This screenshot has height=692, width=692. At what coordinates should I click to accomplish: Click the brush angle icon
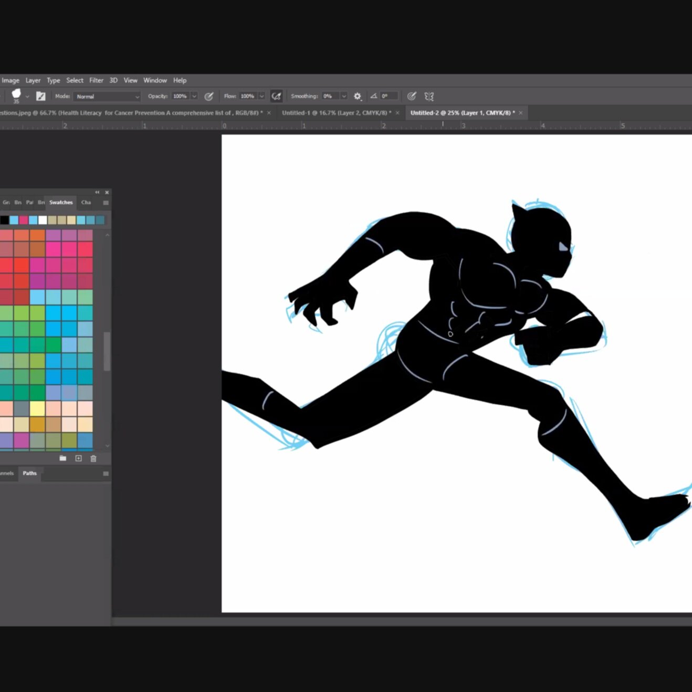(374, 96)
